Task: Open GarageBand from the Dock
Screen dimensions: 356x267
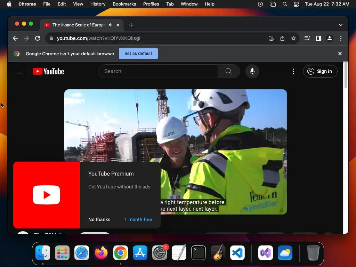Action: pyautogui.click(x=218, y=253)
